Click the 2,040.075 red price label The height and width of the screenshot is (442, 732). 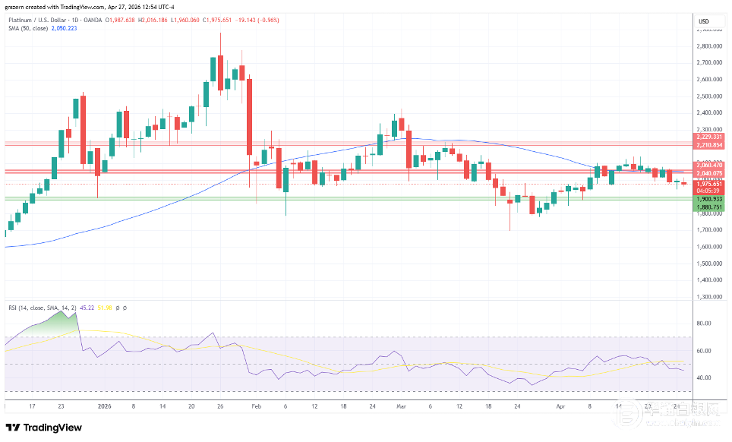(708, 172)
